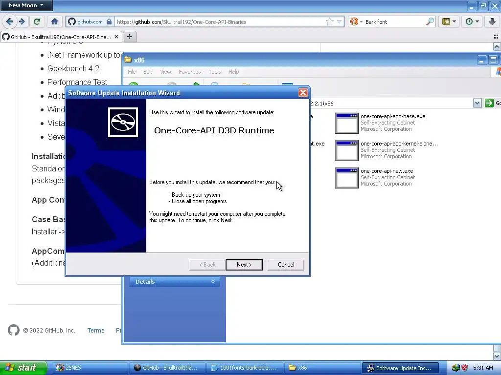Screen dimensions: 501x375
Task: Open the View menu in x86 window
Action: coord(165,72)
